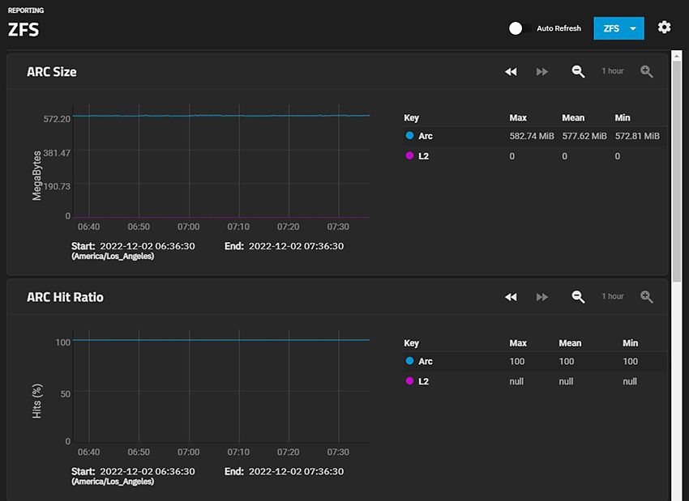Toggle the Auto Refresh switch

point(520,28)
